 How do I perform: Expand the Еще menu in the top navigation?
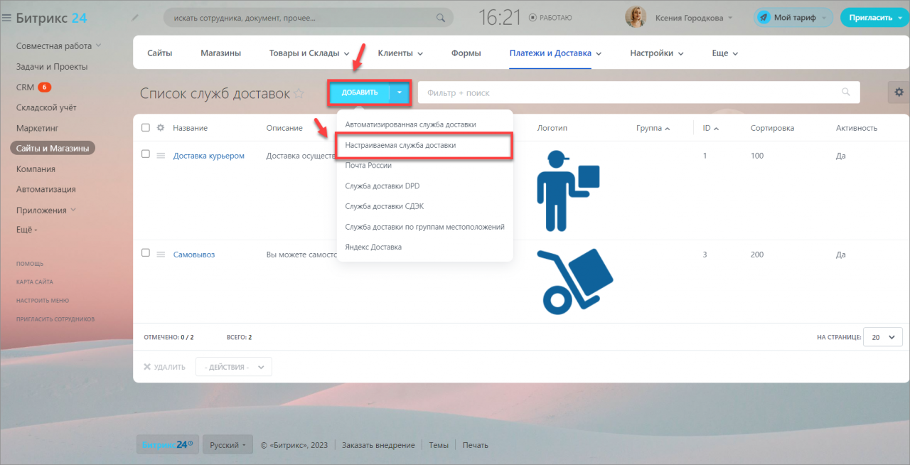[724, 53]
